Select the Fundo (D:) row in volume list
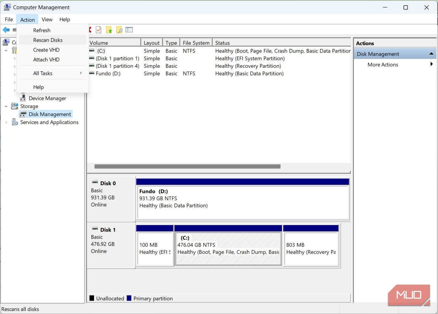Screen dimensions: 438x314 [219, 73]
